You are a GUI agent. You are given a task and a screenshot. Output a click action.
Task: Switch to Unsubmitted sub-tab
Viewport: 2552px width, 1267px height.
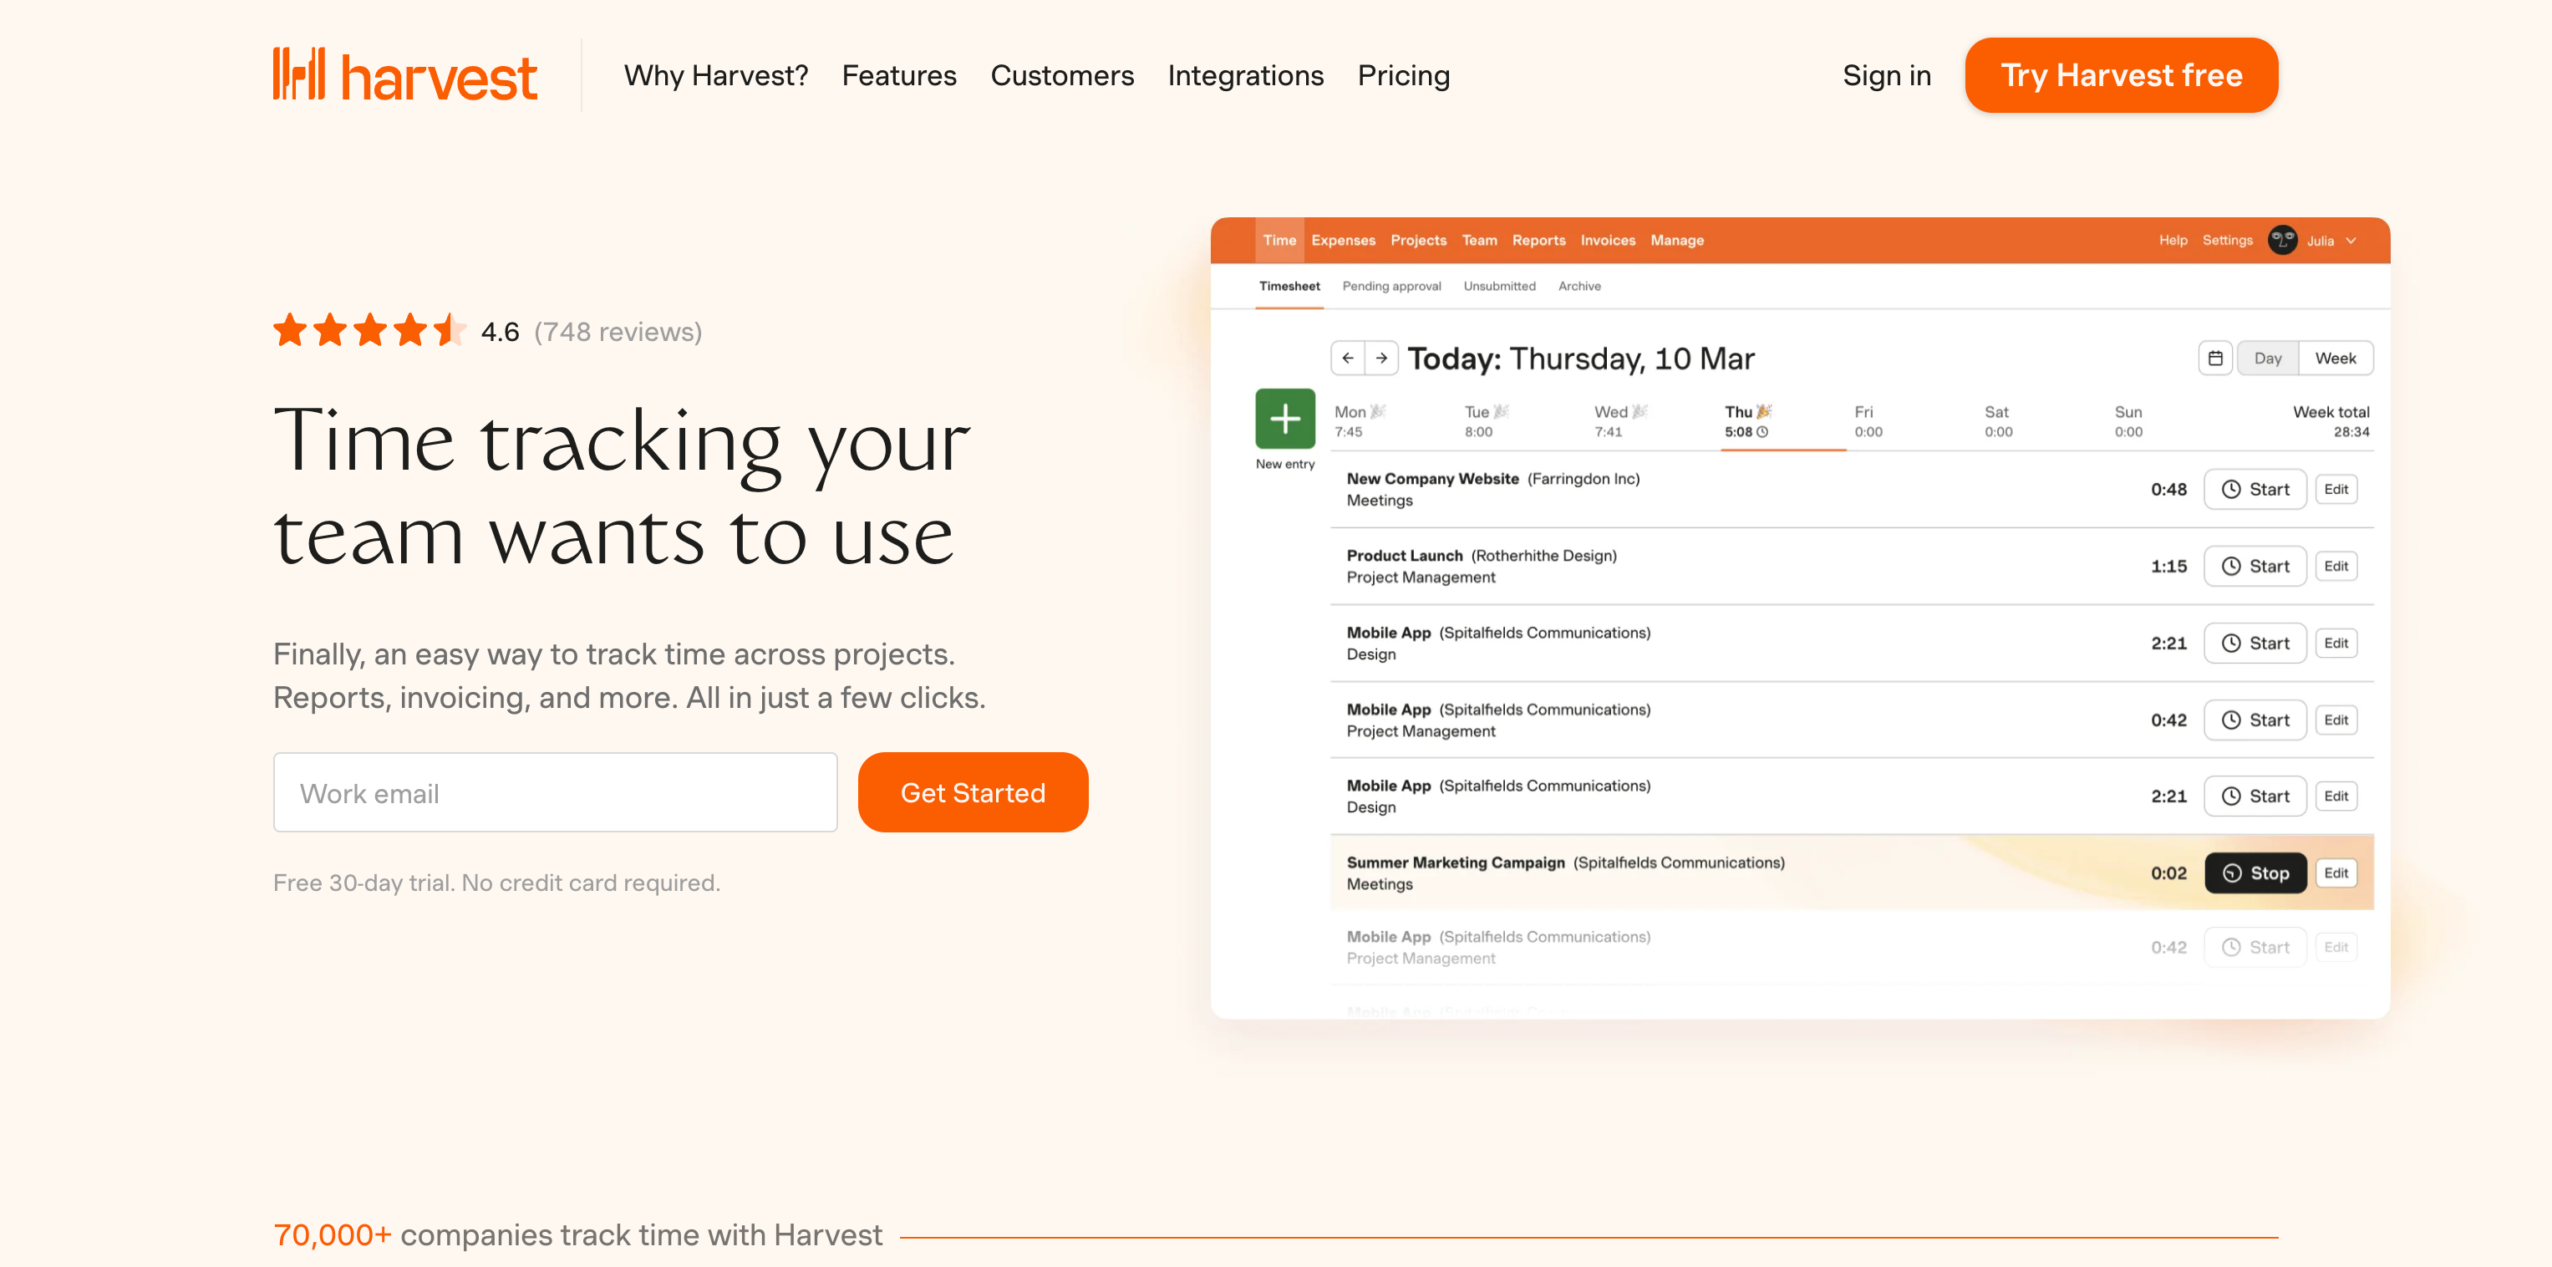[x=1498, y=287]
